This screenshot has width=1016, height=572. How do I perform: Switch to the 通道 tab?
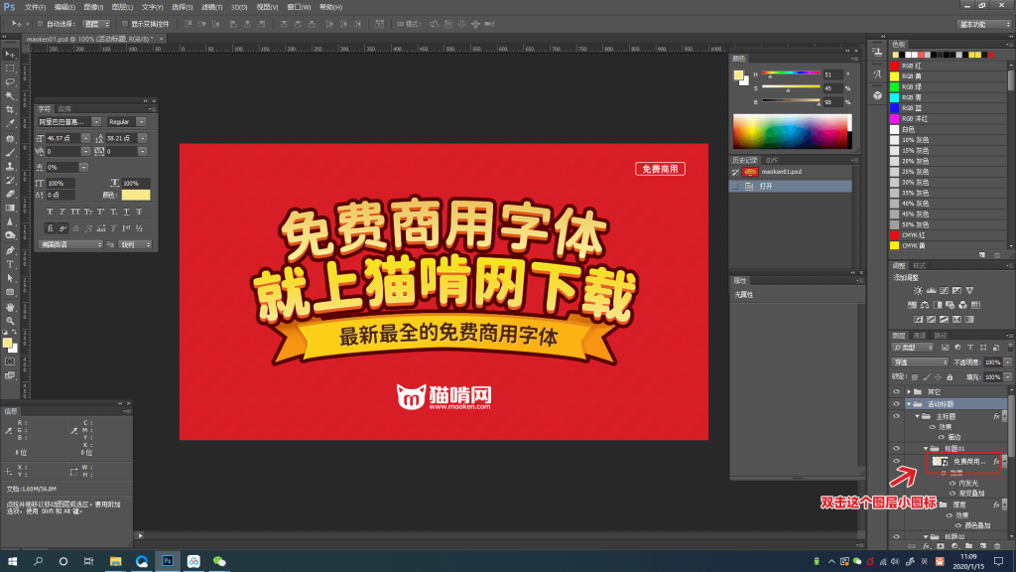point(920,336)
